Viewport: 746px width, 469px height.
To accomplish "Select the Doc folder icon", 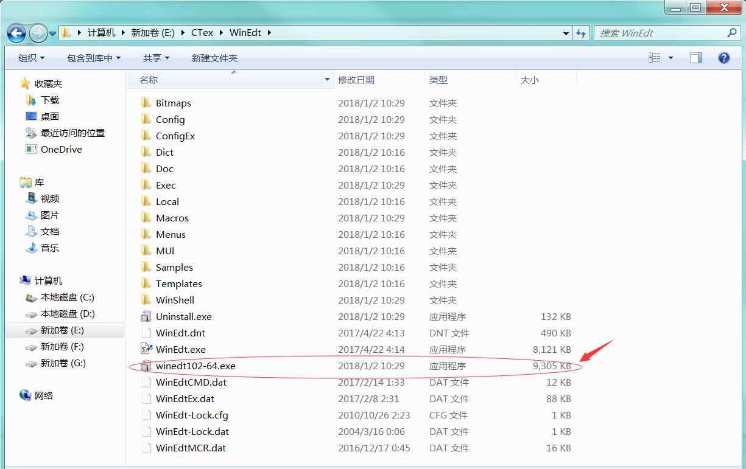I will coord(146,168).
